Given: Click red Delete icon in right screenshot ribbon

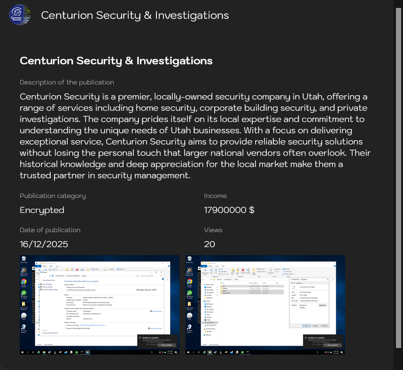Looking at the screenshot, I should (x=243, y=270).
